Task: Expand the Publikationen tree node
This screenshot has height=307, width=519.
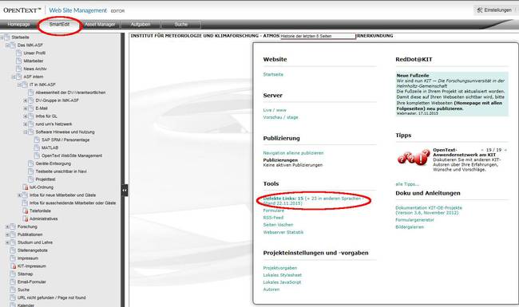Action: 7,234
